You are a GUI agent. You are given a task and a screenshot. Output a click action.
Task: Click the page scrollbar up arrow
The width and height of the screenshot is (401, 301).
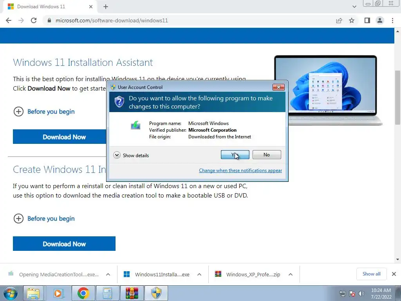[398, 31]
